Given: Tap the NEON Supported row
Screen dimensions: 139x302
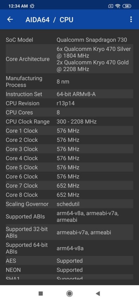Looking at the screenshot, I should coord(69,270).
